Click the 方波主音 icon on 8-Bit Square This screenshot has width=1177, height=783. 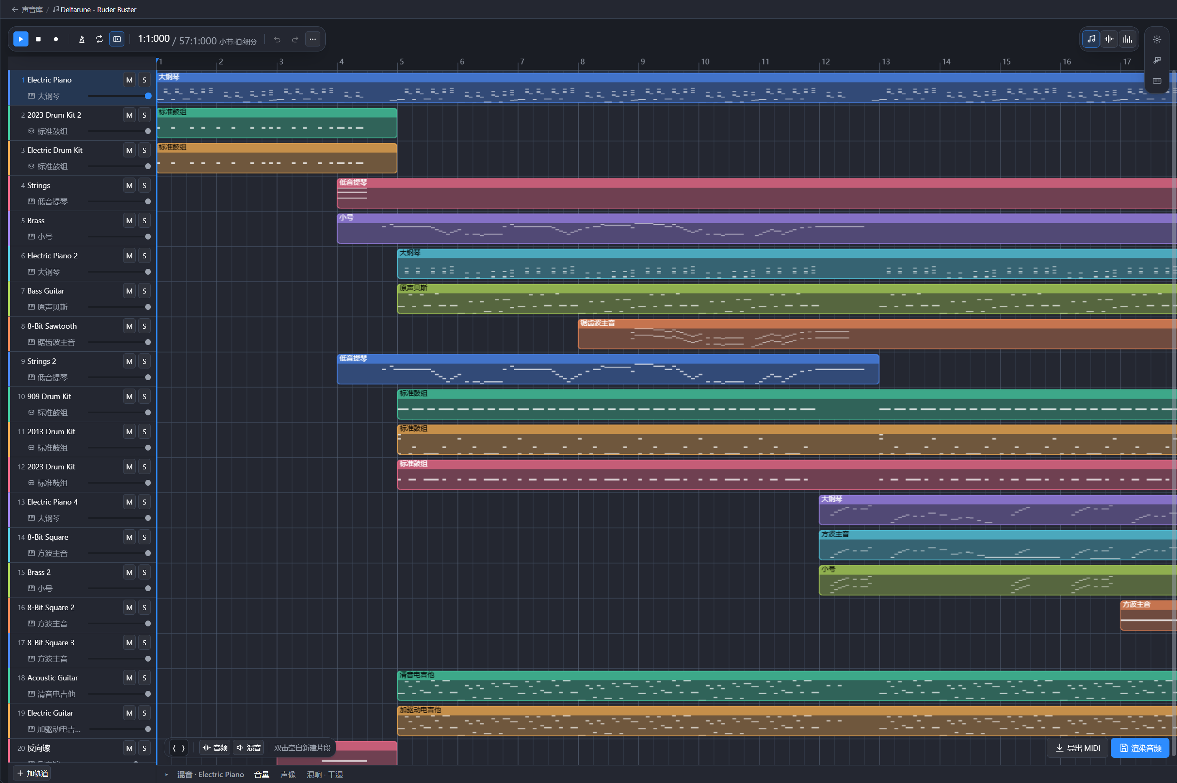[x=31, y=553]
